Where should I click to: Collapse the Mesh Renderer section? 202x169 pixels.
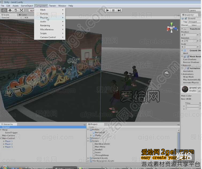point(182,57)
